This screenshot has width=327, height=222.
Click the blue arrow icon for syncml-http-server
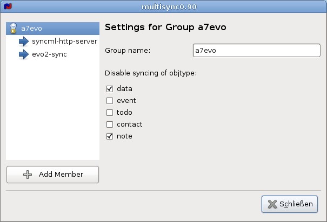pos(24,41)
